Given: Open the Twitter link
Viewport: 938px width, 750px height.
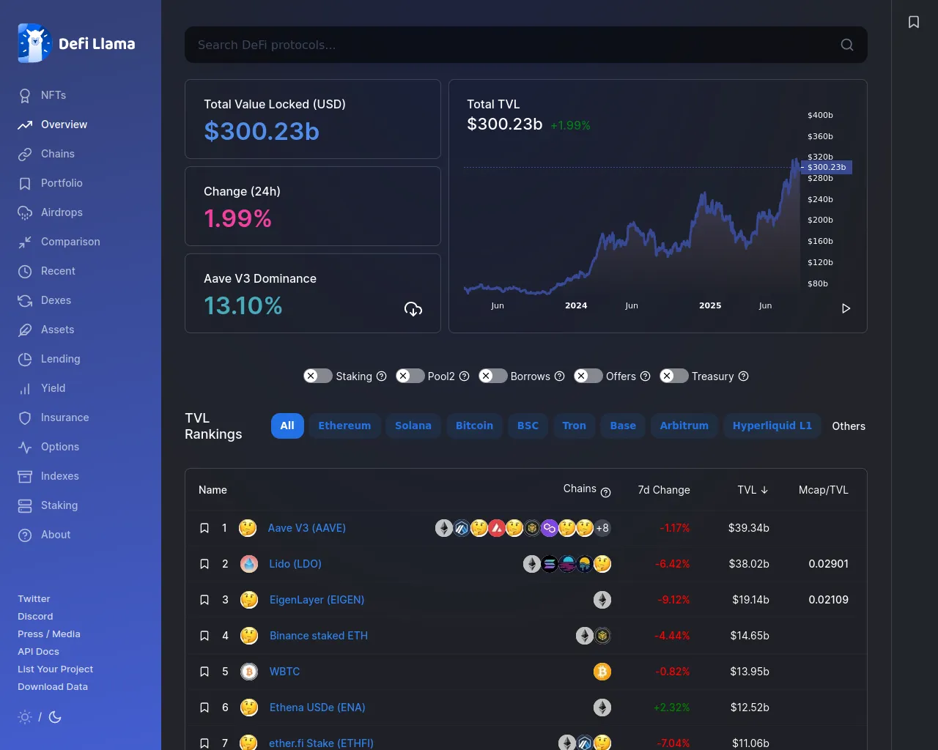Looking at the screenshot, I should coord(34,599).
